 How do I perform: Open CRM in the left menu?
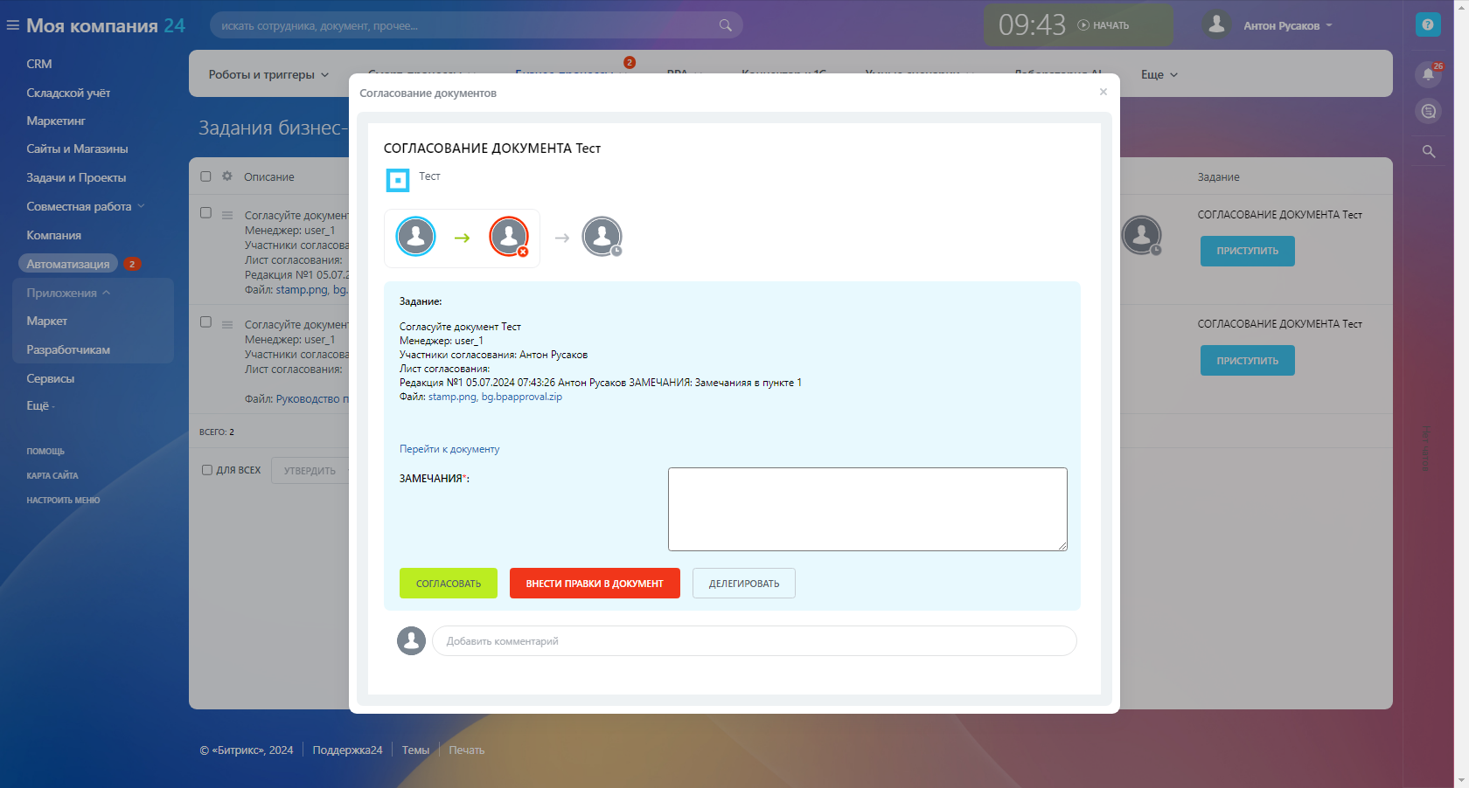click(x=39, y=64)
